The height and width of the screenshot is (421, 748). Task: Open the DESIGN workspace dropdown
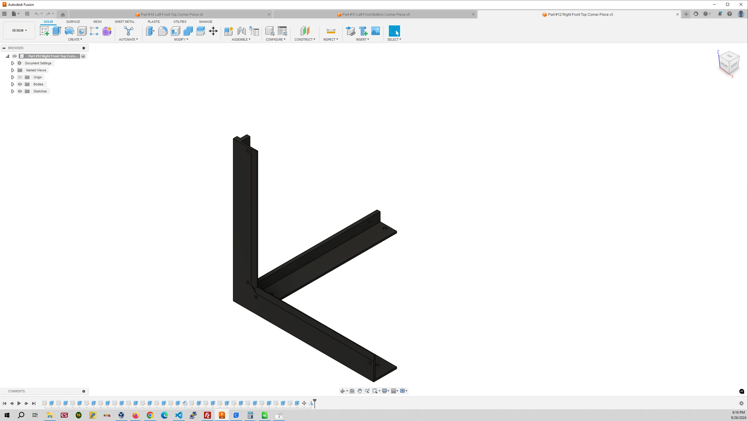(19, 30)
